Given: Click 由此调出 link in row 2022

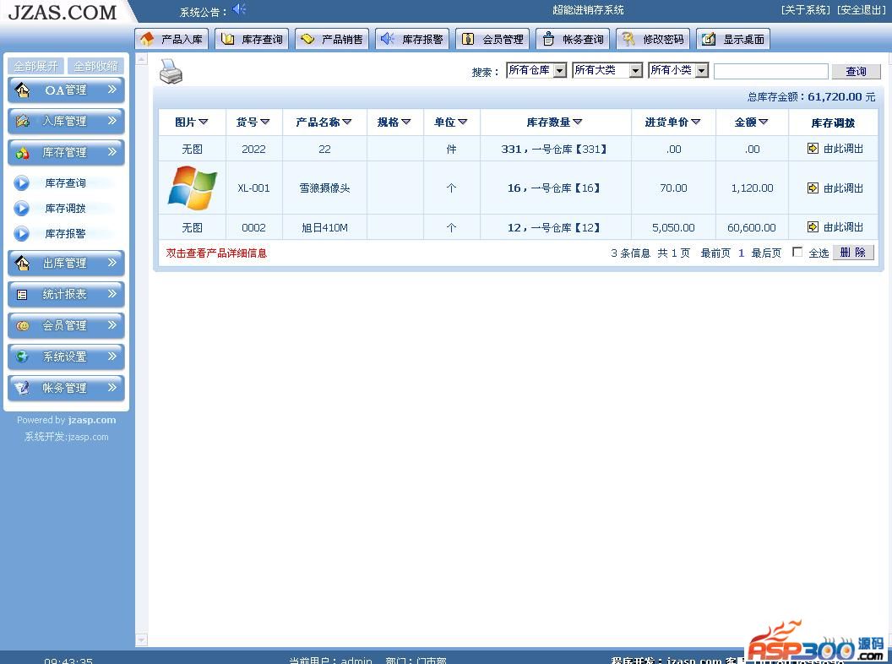Looking at the screenshot, I should point(843,149).
